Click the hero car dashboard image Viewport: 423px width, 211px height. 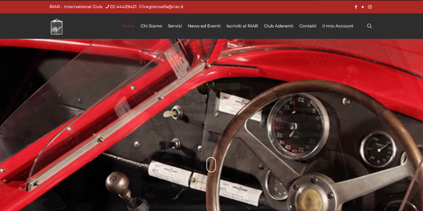tap(211, 125)
